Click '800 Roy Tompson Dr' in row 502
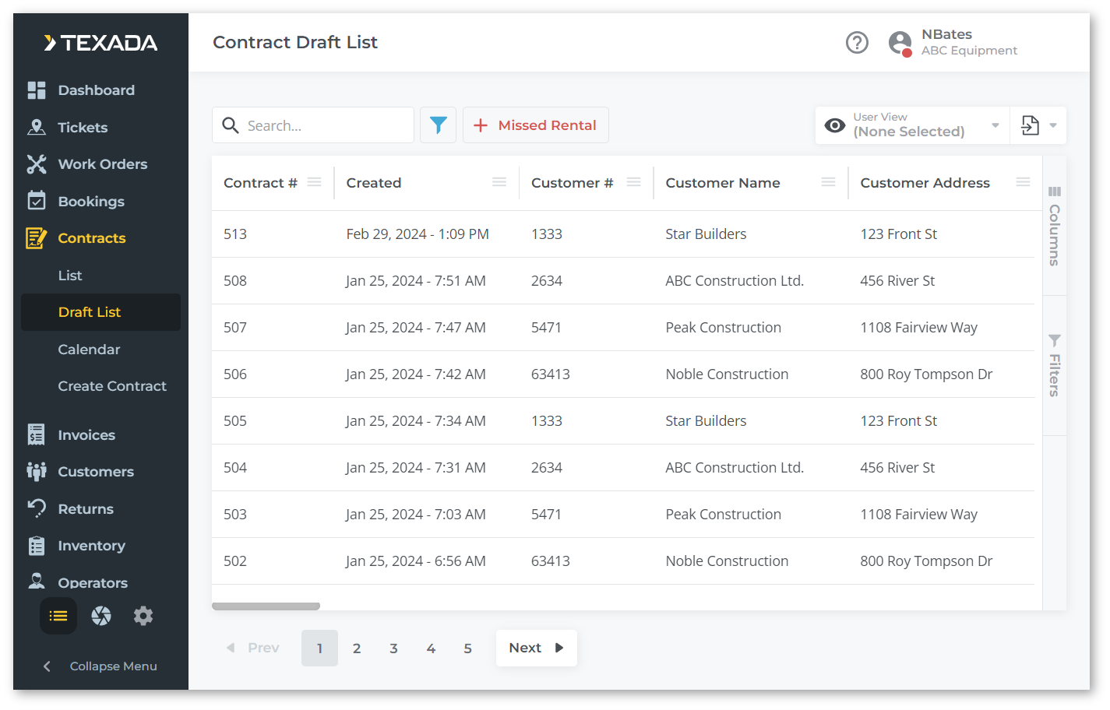The height and width of the screenshot is (710, 1110). pyautogui.click(x=926, y=561)
